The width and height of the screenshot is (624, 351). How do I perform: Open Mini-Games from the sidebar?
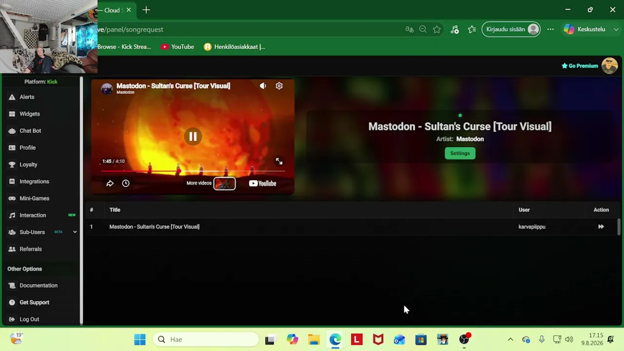tap(34, 198)
